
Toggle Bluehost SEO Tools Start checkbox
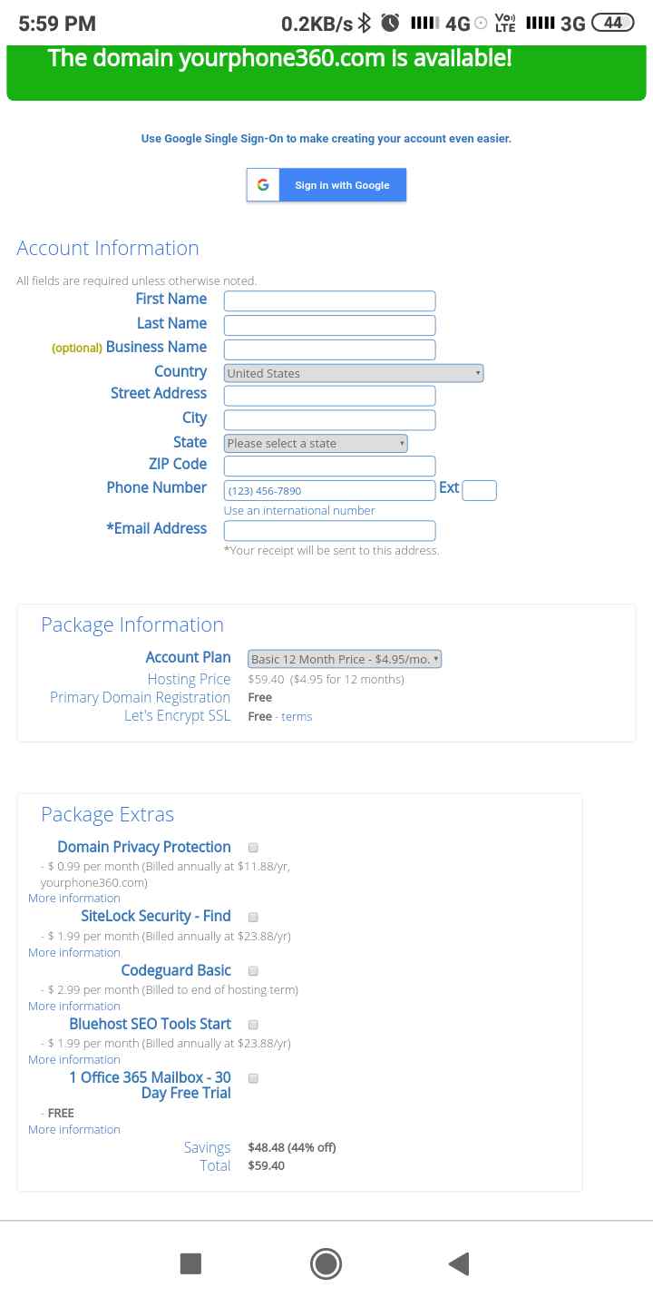(253, 1025)
